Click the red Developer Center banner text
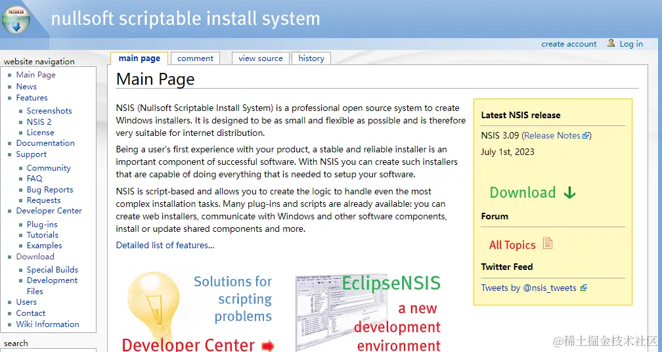 (188, 345)
